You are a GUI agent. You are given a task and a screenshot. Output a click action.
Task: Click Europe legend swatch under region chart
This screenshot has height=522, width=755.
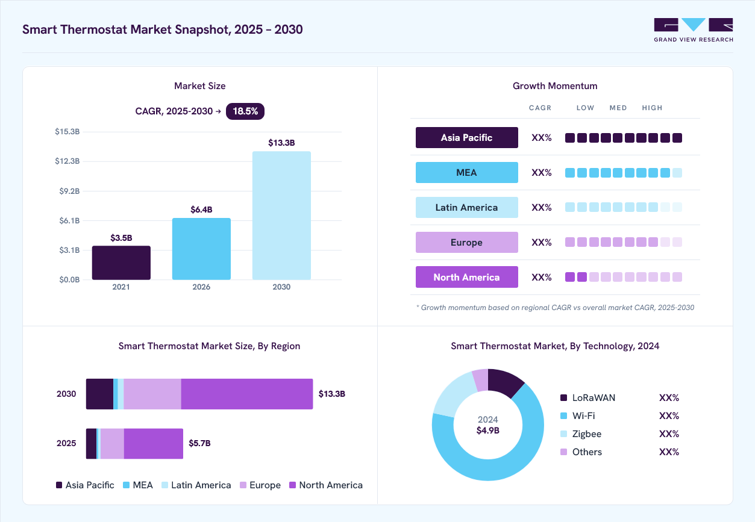pyautogui.click(x=243, y=485)
